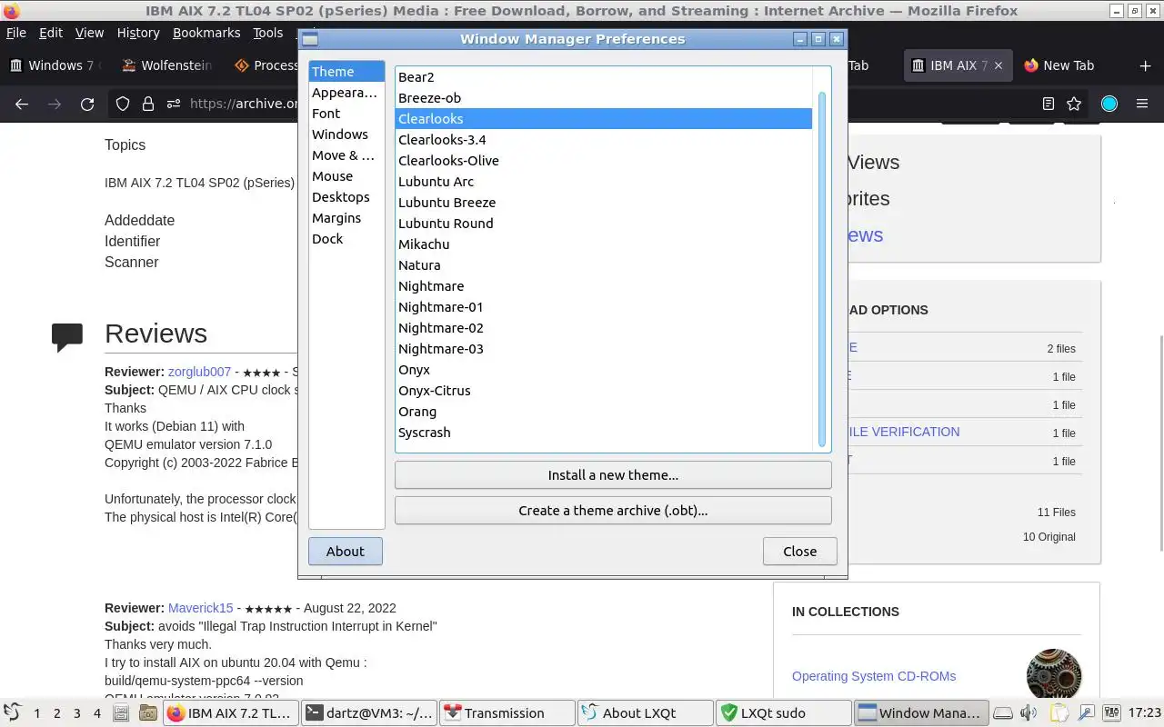Select the Nightmare-02 theme
The width and height of the screenshot is (1164, 727).
coord(604,328)
